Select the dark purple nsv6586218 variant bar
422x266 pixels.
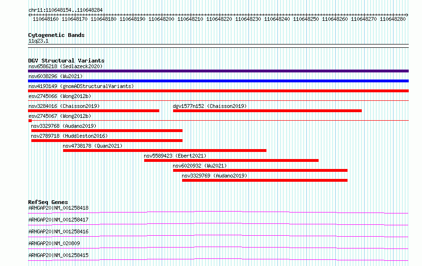(x=218, y=71)
